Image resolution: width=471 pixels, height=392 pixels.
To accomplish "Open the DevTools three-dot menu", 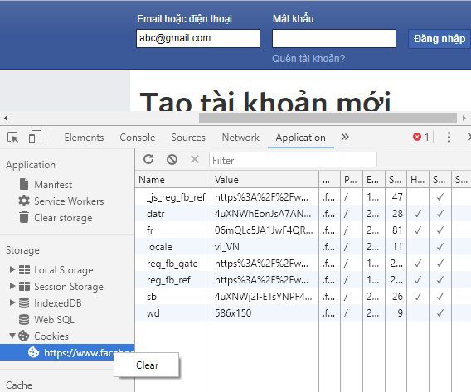I will click(449, 138).
